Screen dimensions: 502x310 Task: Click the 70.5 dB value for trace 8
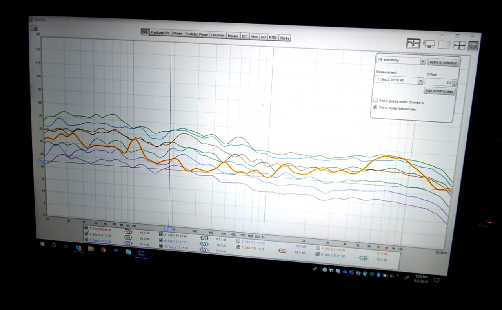click(382, 260)
